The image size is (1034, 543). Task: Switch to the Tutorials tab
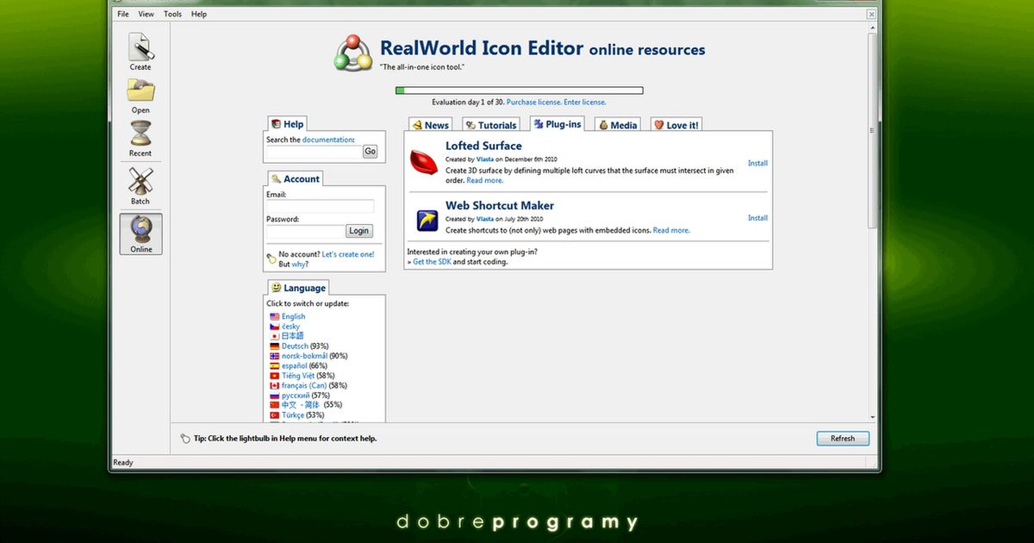490,124
